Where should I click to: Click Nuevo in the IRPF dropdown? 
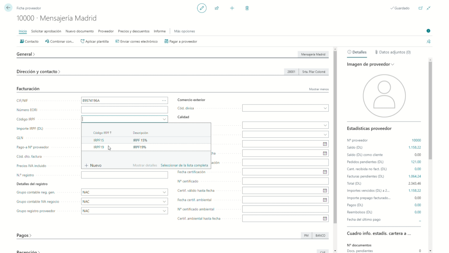pyautogui.click(x=93, y=165)
